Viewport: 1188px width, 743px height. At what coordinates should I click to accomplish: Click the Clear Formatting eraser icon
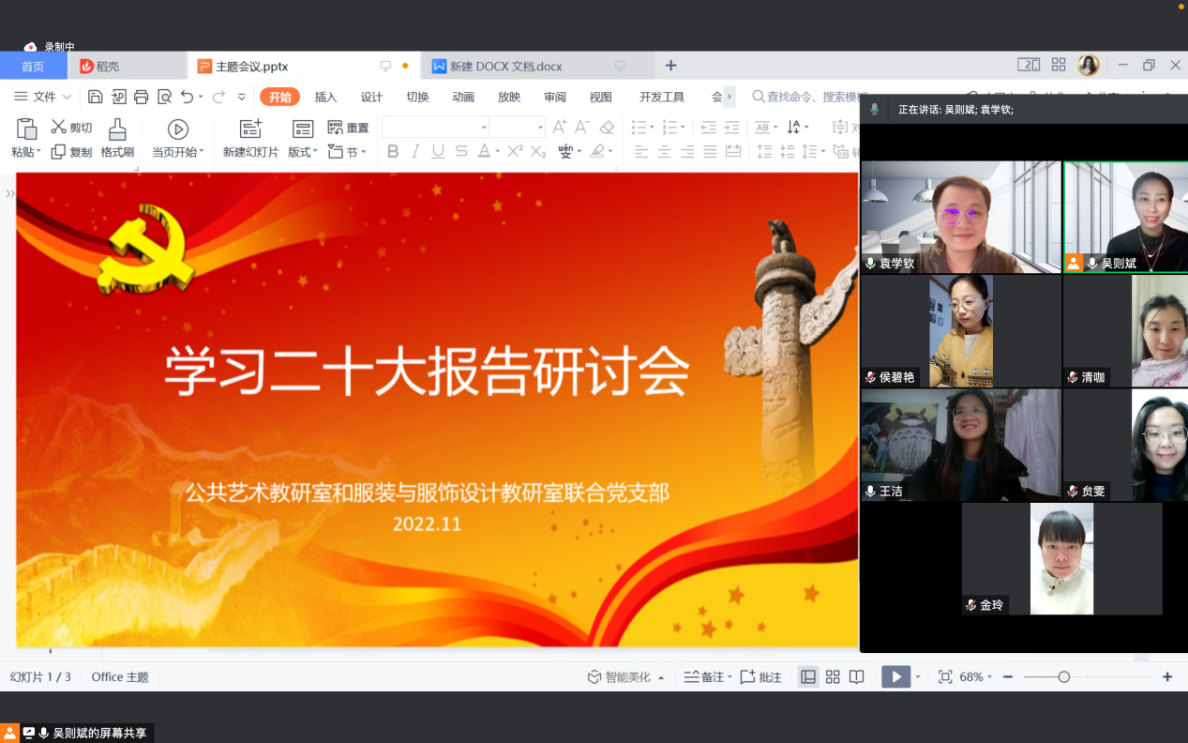(x=607, y=128)
